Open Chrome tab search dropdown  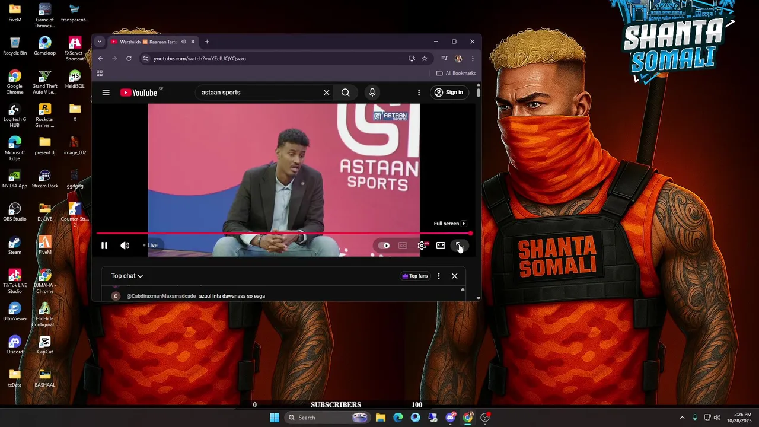click(x=99, y=42)
